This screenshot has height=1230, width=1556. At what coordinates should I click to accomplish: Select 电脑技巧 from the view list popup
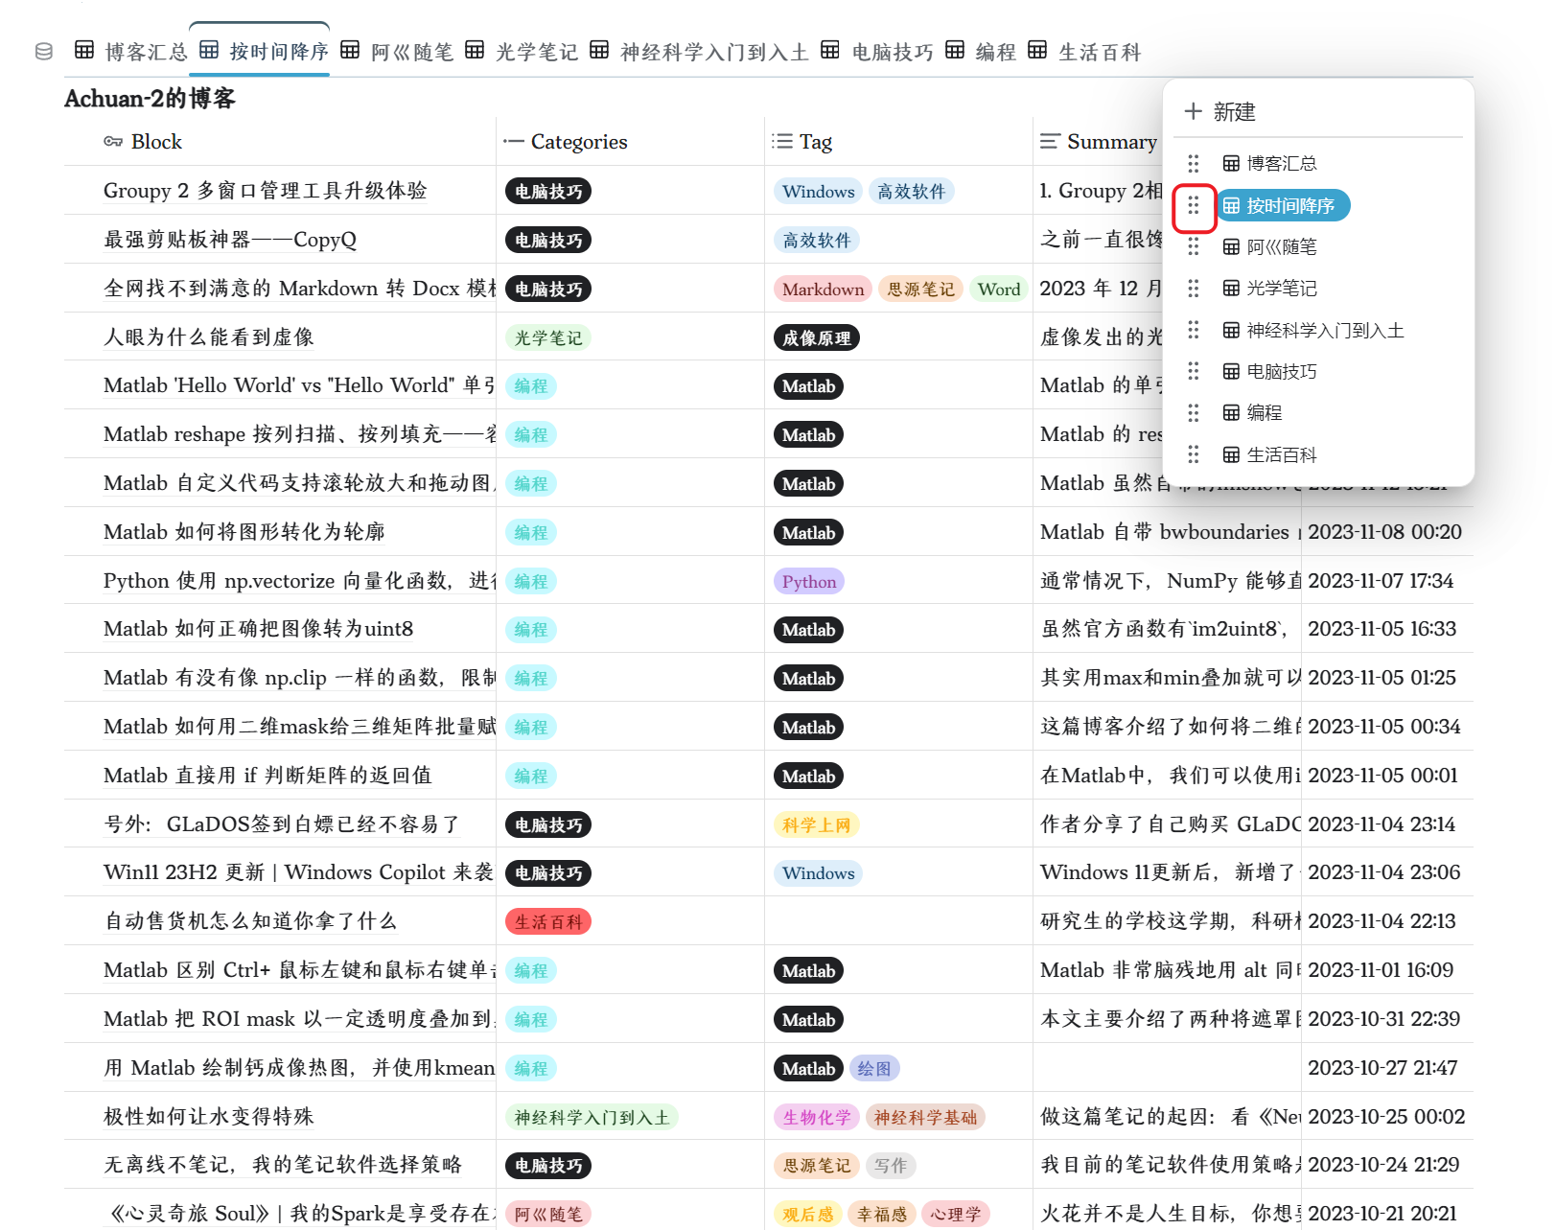click(x=1281, y=372)
